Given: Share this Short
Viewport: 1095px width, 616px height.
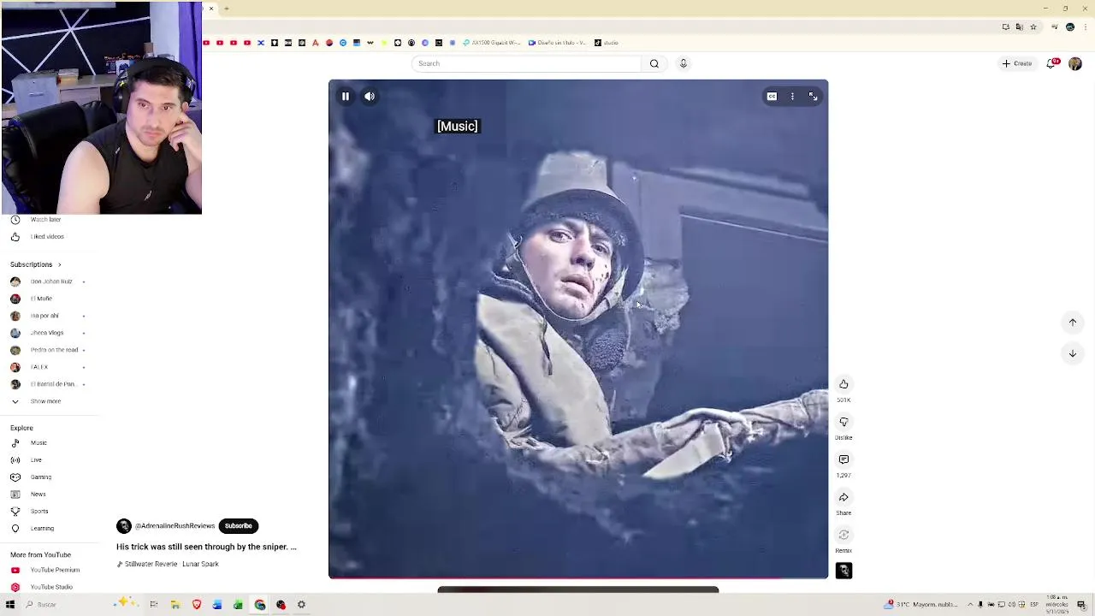Looking at the screenshot, I should pyautogui.click(x=843, y=497).
